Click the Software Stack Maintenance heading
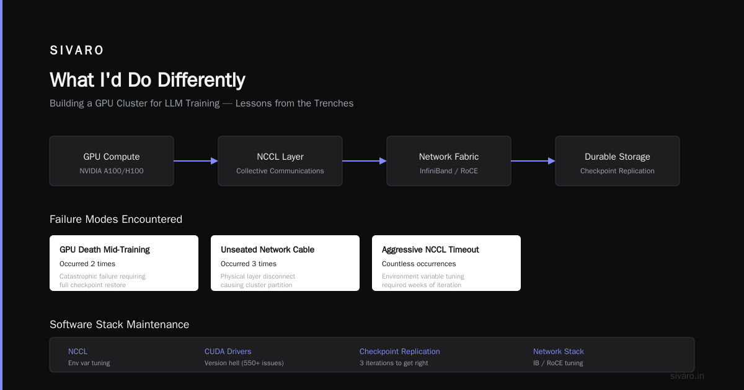The width and height of the screenshot is (744, 390). (120, 324)
